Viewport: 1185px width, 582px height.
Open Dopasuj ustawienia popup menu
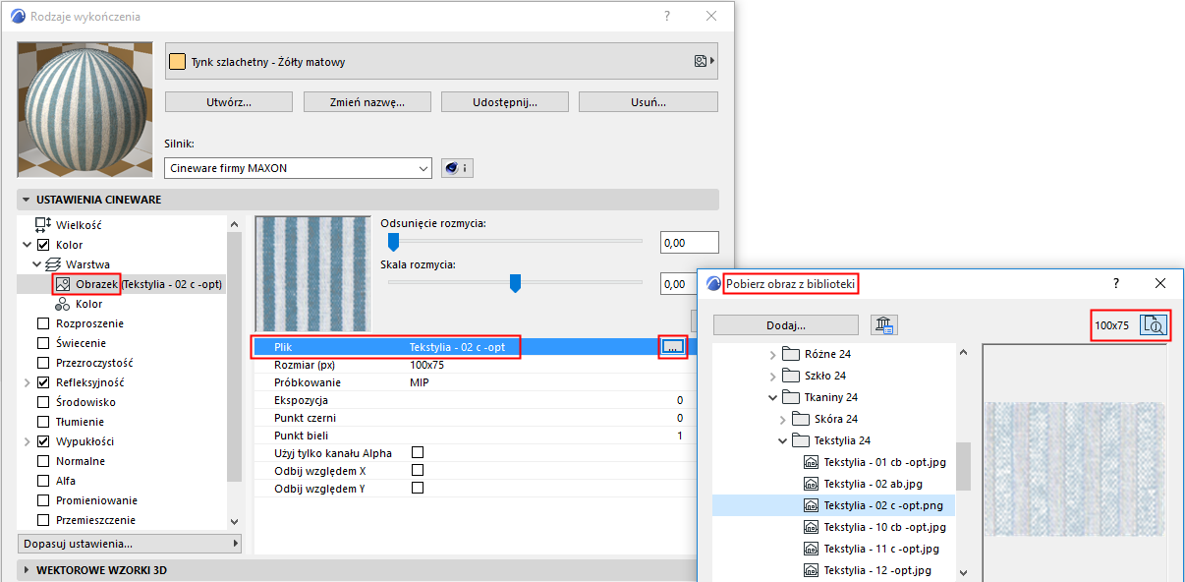[x=130, y=544]
